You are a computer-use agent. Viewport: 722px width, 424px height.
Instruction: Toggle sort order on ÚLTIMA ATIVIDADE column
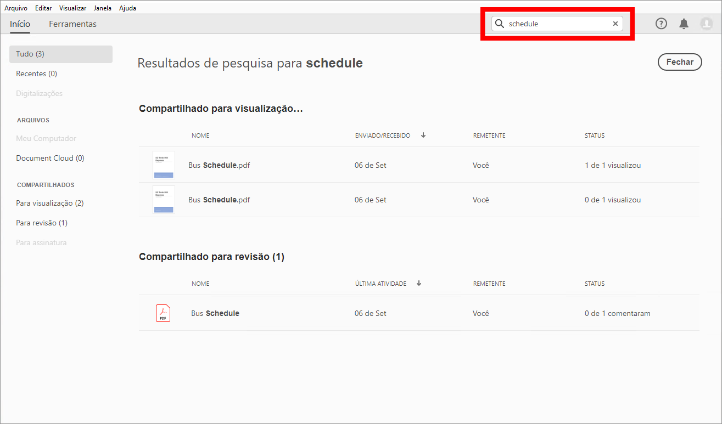418,283
